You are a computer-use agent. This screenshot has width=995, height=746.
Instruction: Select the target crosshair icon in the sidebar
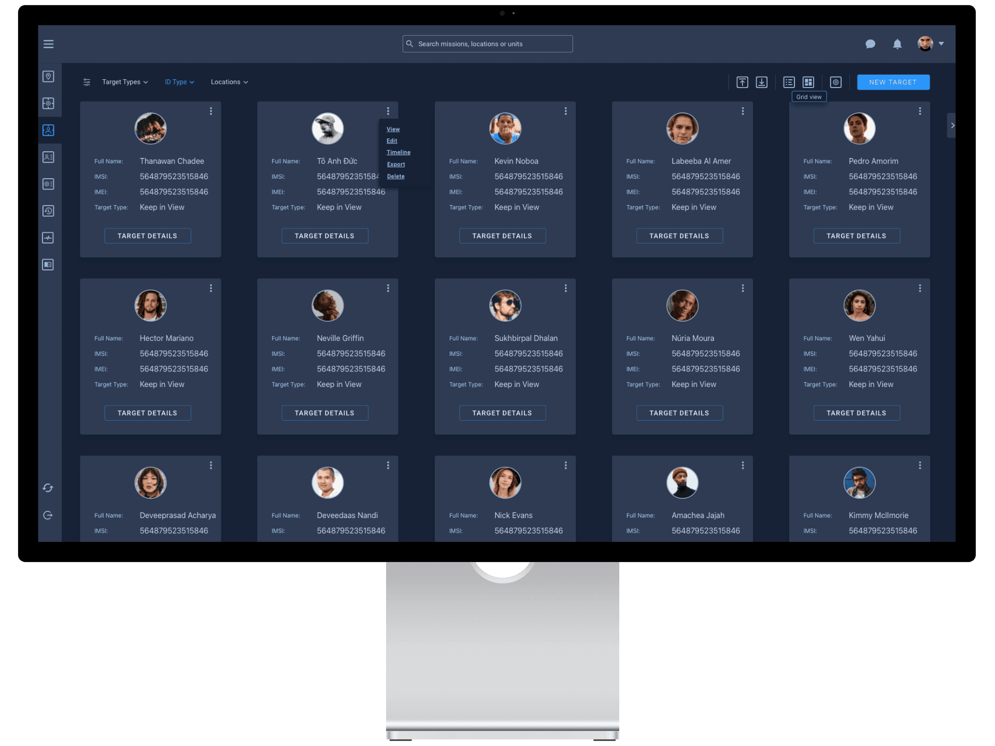[48, 103]
